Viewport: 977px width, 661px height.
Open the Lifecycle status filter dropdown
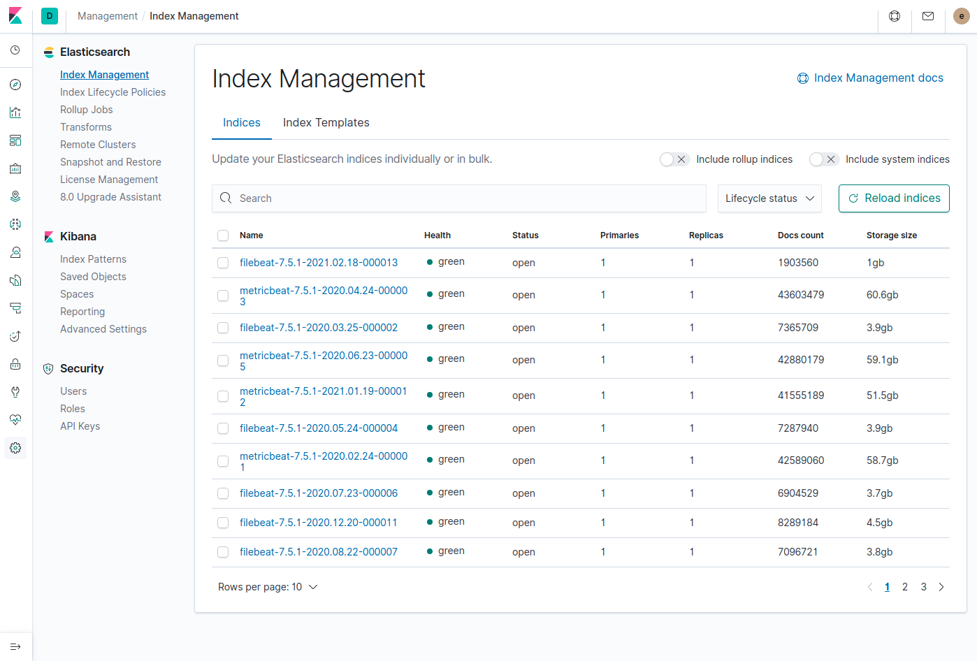point(769,198)
